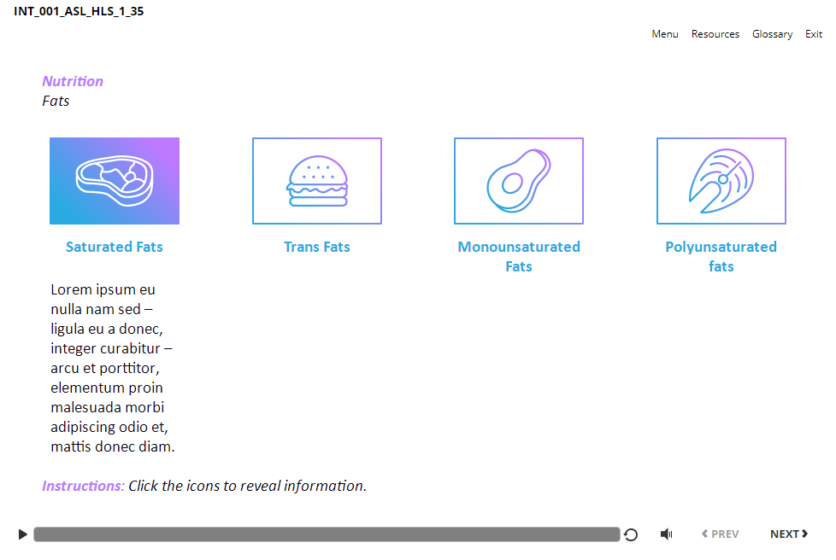Click the "Saturated Fats" text label
The width and height of the screenshot is (836, 560).
coord(115,247)
